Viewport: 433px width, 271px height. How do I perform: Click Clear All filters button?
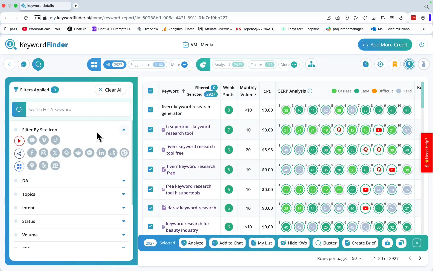coord(111,90)
